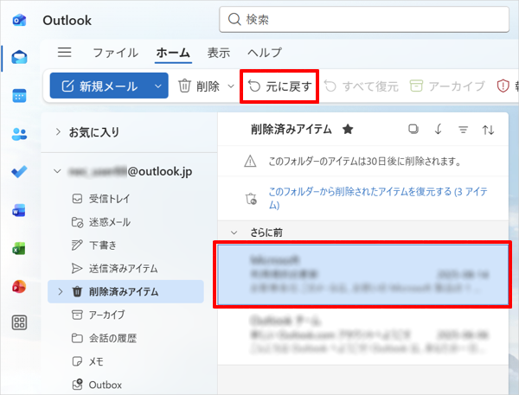Click 元に戻す to restore the item
The width and height of the screenshot is (519, 395).
tap(279, 86)
